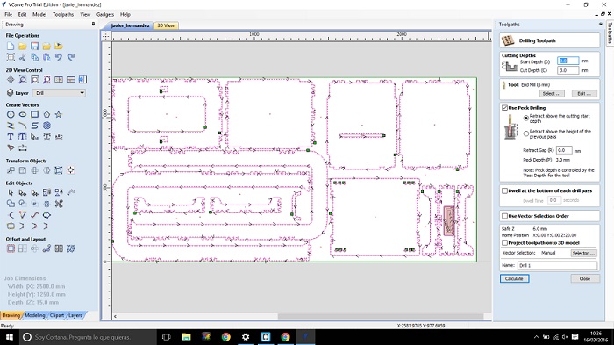
Task: Click the Paste clipboard icon
Action: pos(46,58)
